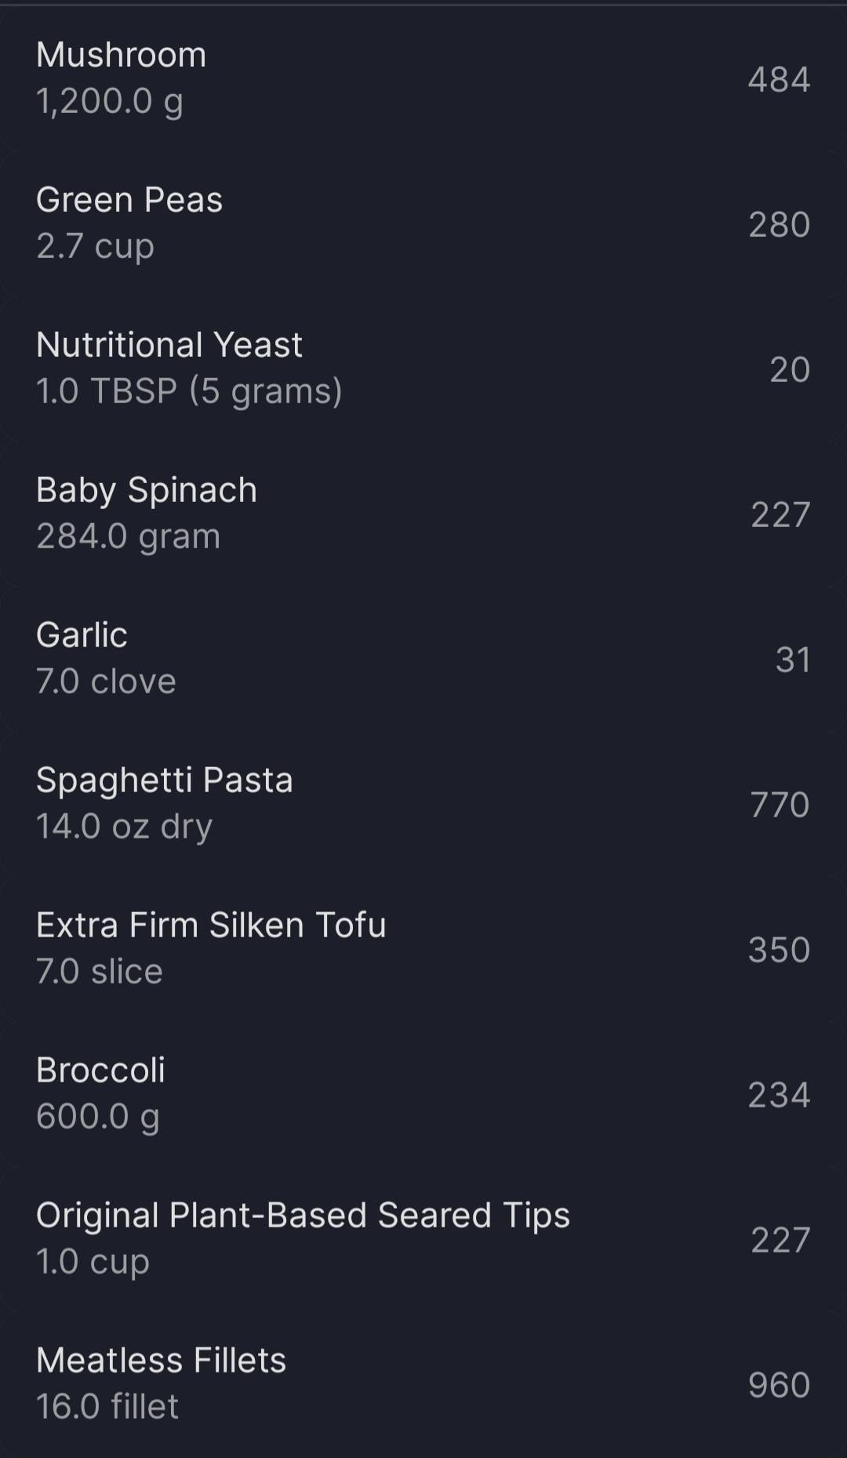The image size is (847, 1458).
Task: Open the Extra Firm Silken Tofu item
Action: tap(211, 925)
